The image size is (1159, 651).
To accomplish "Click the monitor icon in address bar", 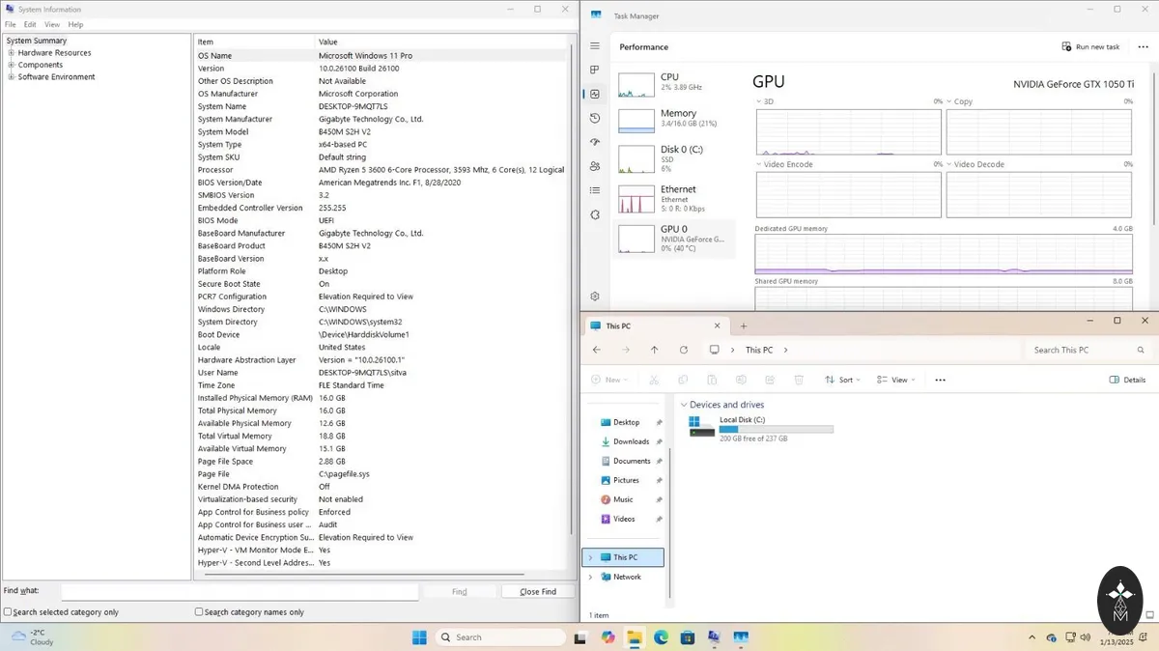I will (715, 350).
